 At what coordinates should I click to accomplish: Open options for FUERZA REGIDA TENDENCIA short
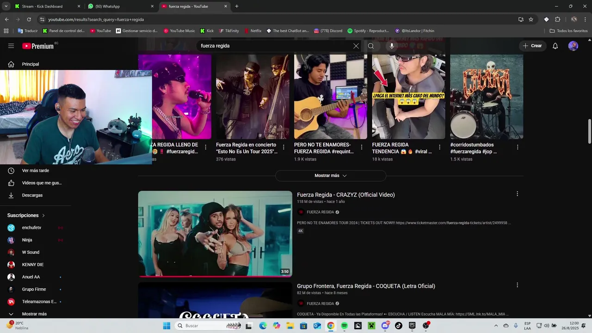click(x=439, y=147)
